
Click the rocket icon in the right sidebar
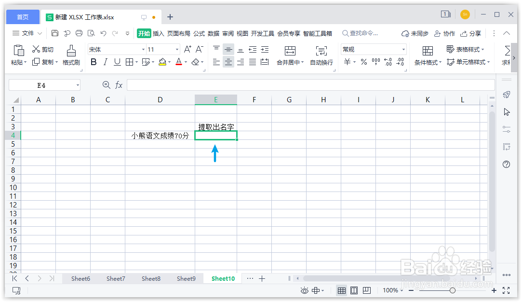pyautogui.click(x=506, y=95)
